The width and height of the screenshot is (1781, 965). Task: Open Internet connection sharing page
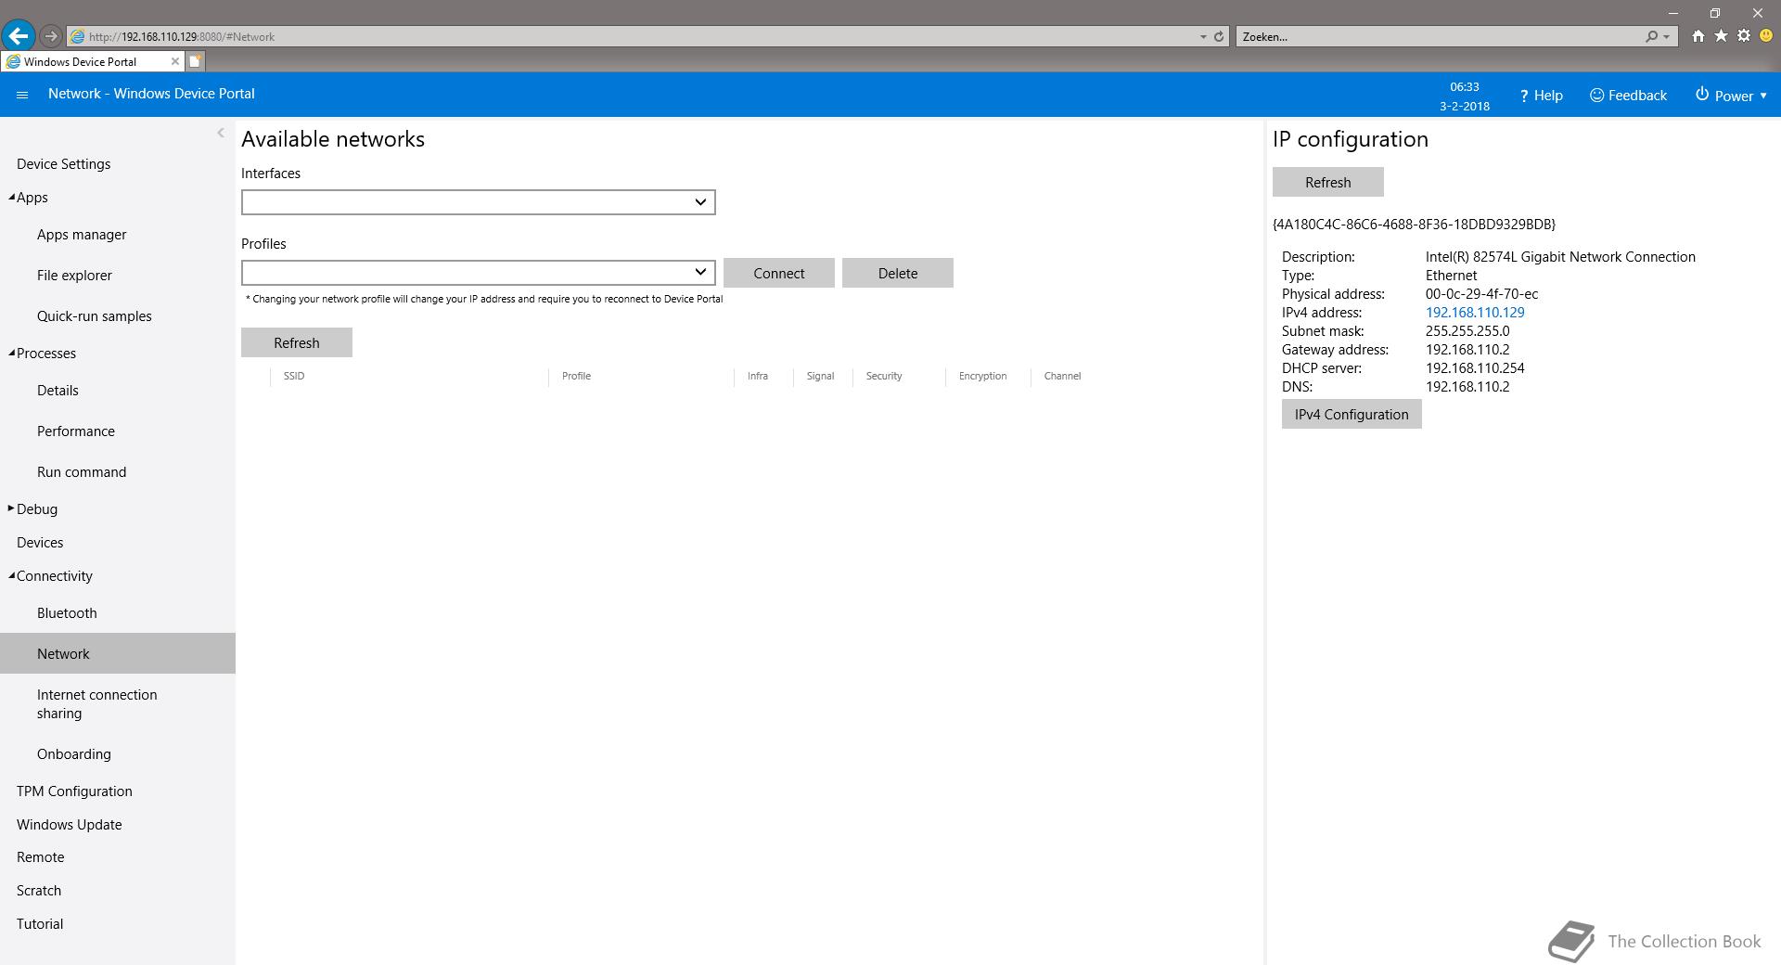click(x=97, y=704)
